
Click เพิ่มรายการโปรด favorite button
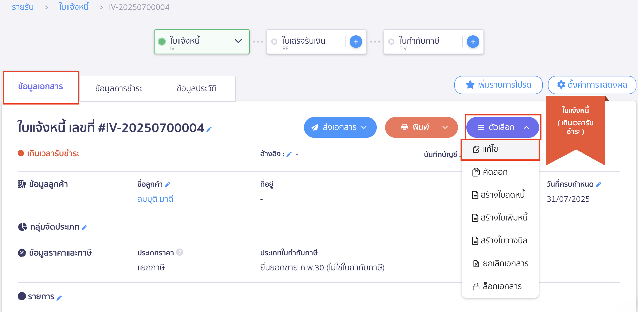[x=498, y=85]
